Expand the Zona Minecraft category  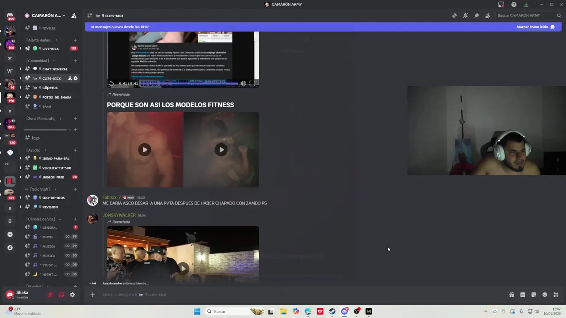click(43, 118)
